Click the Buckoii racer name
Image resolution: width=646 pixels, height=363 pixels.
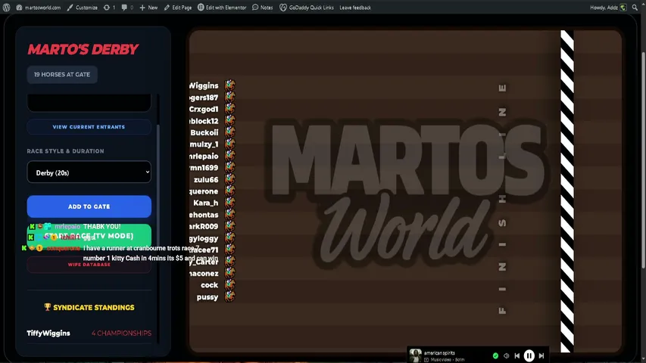click(204, 132)
